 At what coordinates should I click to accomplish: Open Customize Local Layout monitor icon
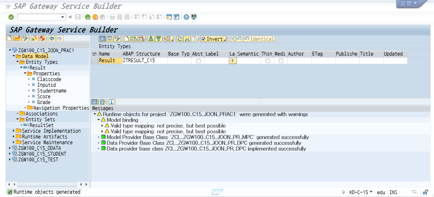[194, 17]
